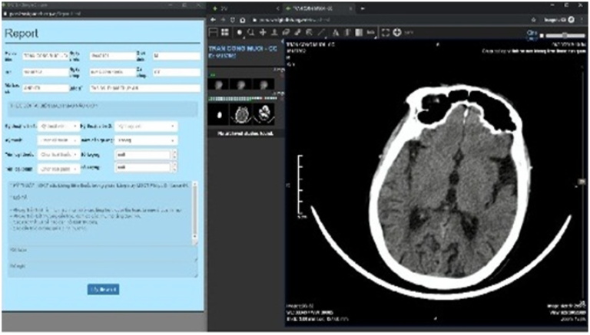This screenshot has height=335, width=590.
Task: Open the left dropdown in fourth dropdown row
Action: 59,169
